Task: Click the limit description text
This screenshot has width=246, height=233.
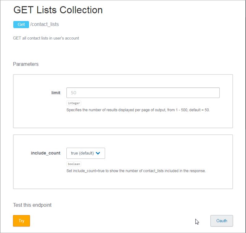Action: point(138,110)
